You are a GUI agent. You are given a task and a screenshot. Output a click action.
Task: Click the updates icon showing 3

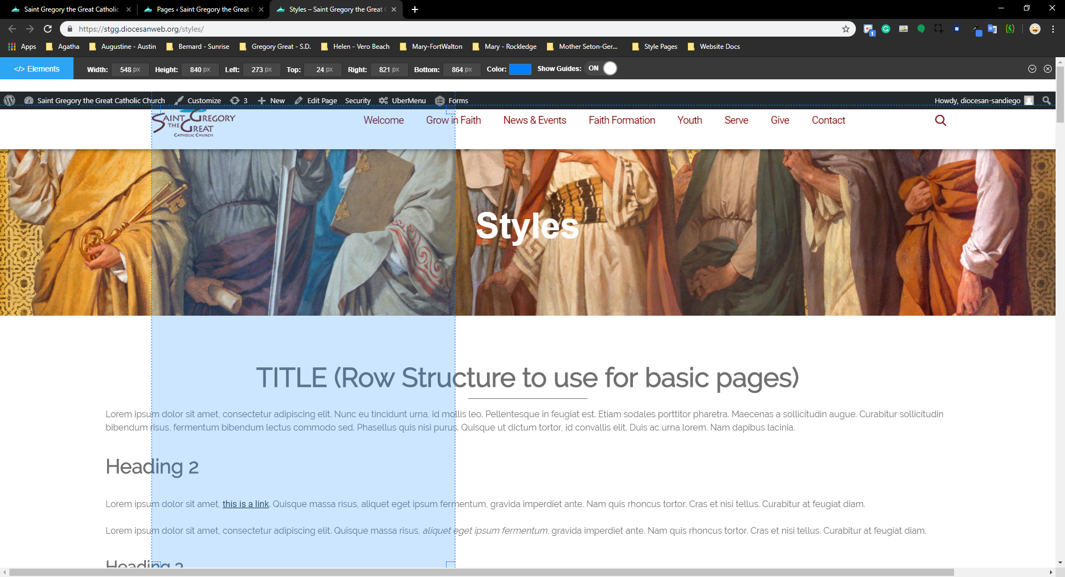239,100
